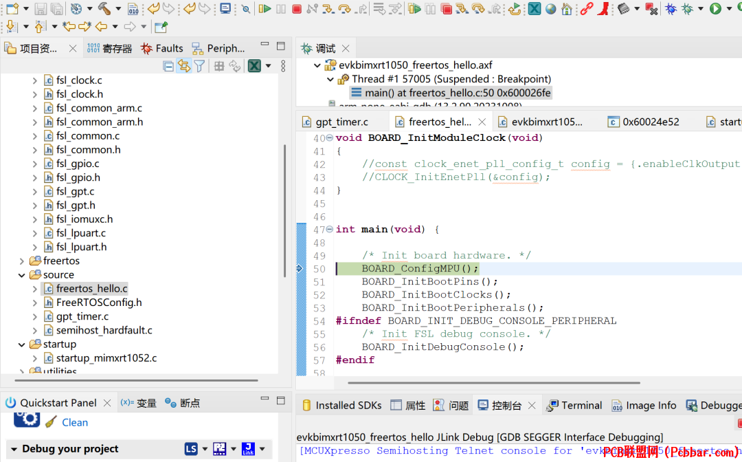Click the Step Over icon

coord(344,8)
